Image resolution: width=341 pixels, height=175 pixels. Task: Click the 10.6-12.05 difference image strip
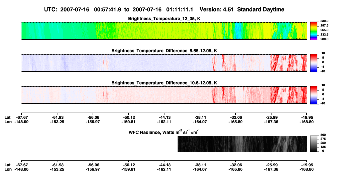(164, 95)
